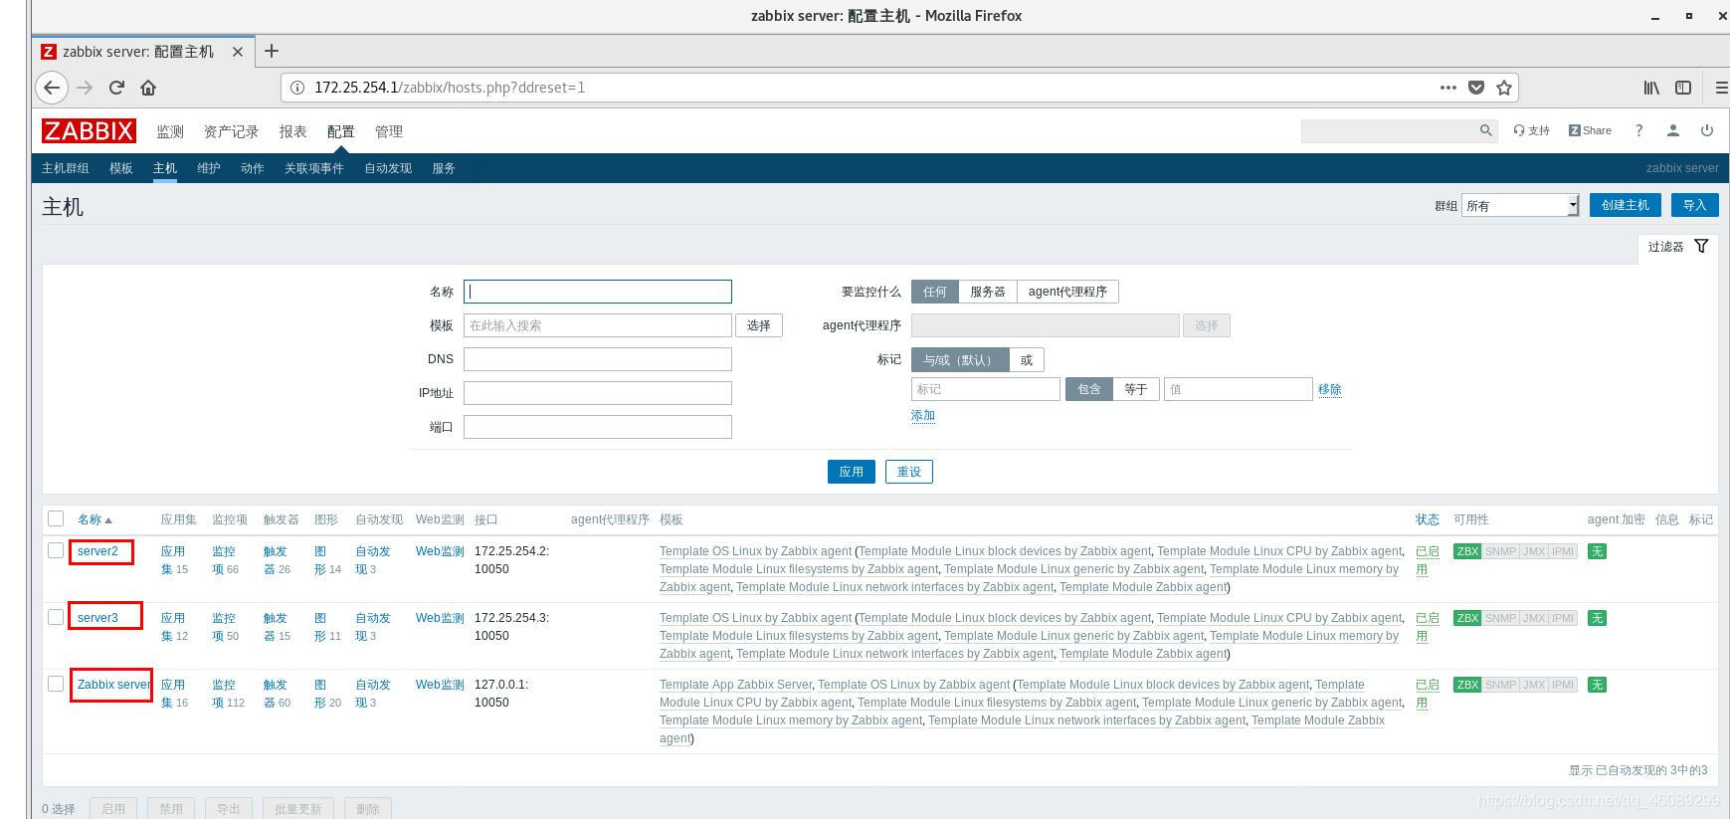Click the ZBX availability badge for server3
Image resolution: width=1730 pixels, height=819 pixels.
[1467, 618]
